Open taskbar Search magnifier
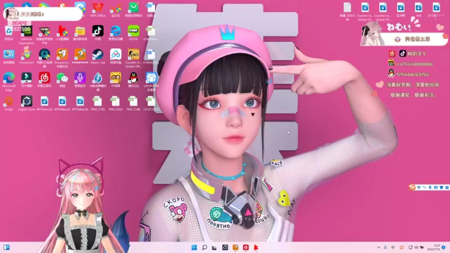This screenshot has height=253, width=450. [x=204, y=247]
